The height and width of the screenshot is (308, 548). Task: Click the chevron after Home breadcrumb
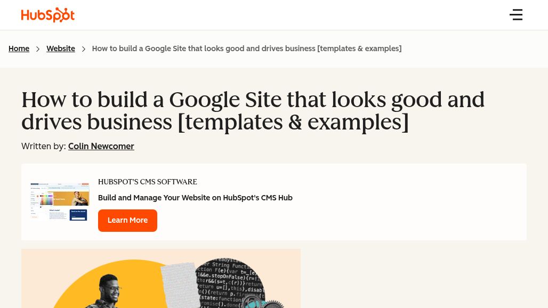coord(38,49)
